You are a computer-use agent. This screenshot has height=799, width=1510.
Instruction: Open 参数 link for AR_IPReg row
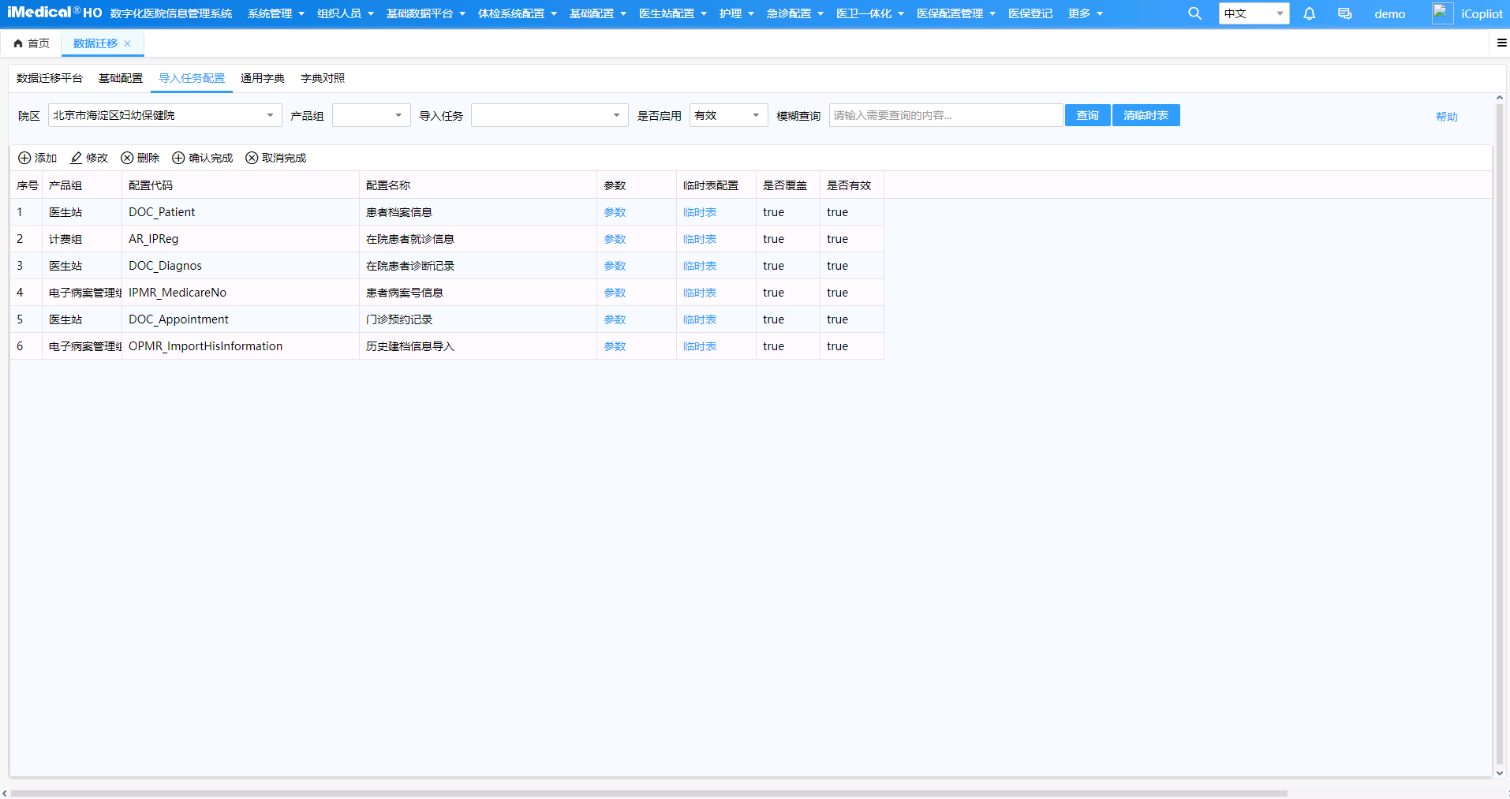coord(615,239)
